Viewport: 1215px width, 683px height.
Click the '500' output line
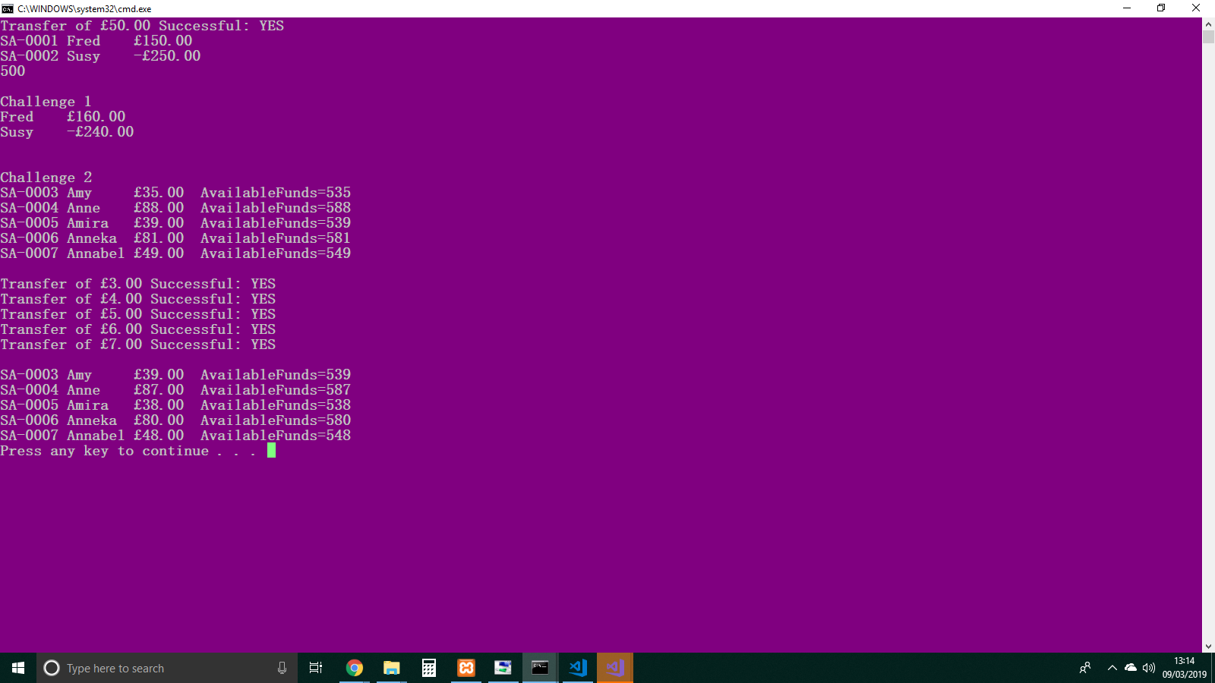13,71
